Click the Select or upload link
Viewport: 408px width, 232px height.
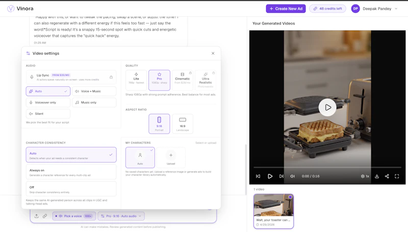click(206, 143)
